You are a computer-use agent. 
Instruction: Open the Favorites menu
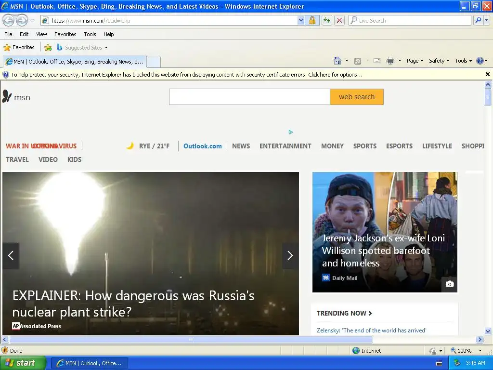click(65, 34)
